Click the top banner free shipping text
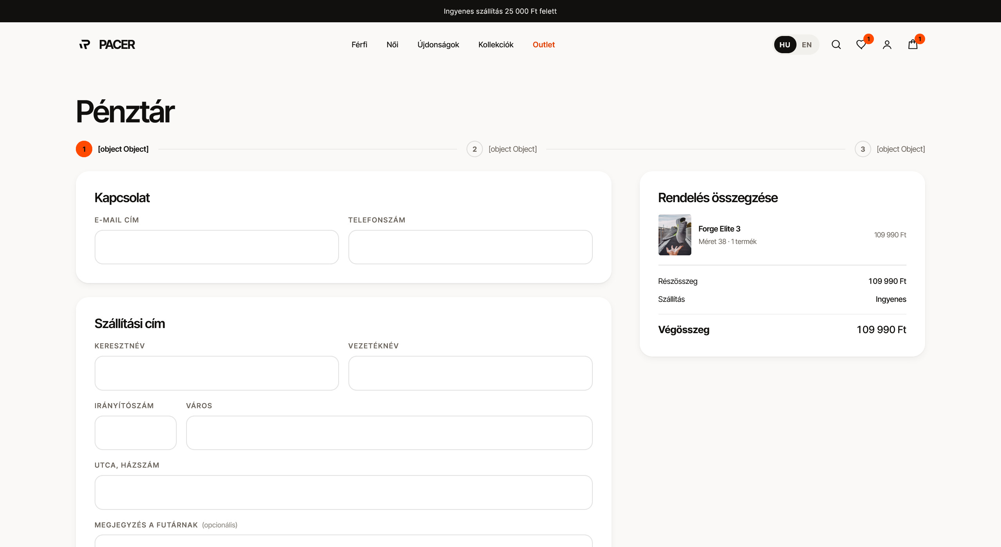This screenshot has width=1001, height=547. (500, 11)
